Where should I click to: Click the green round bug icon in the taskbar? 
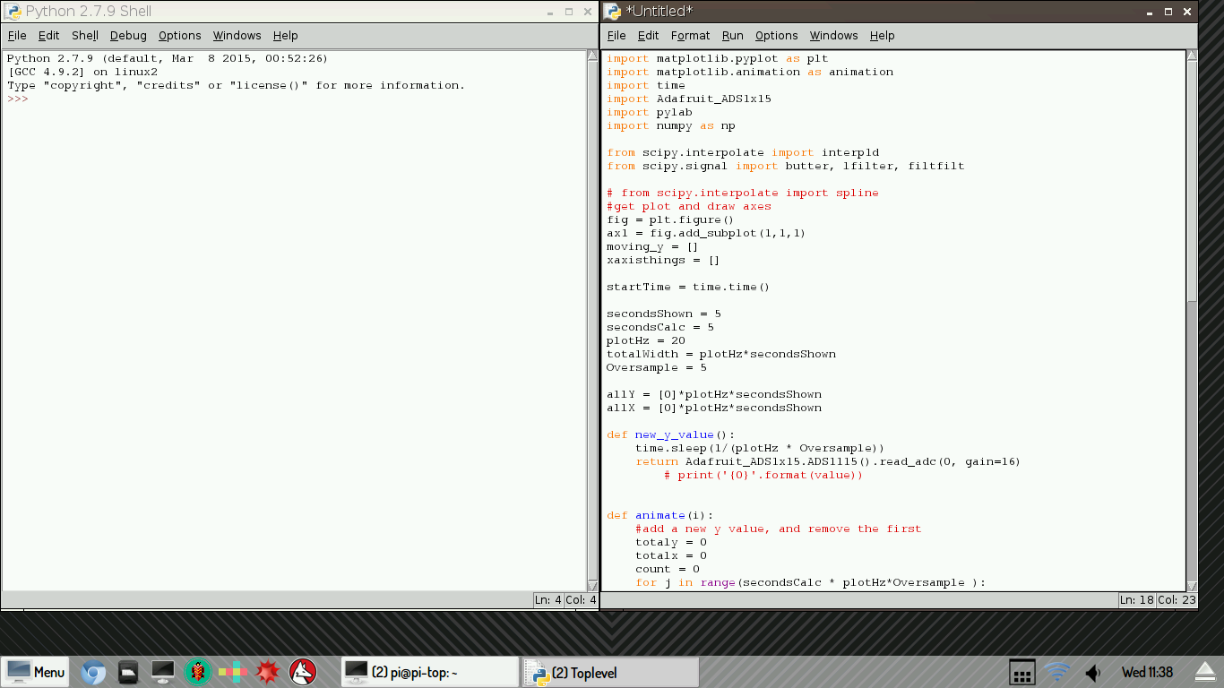[x=197, y=672]
